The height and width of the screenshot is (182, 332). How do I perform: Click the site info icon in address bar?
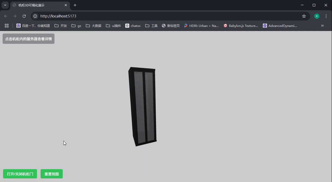[35, 16]
